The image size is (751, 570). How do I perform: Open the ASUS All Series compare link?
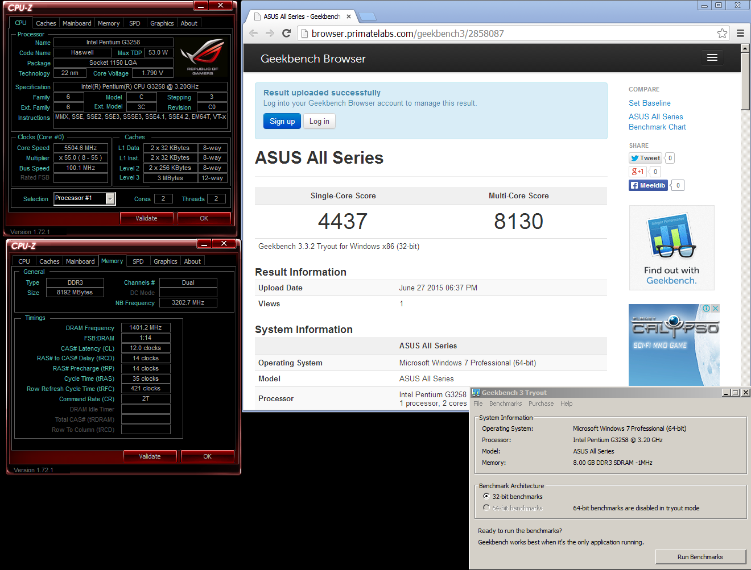(656, 117)
